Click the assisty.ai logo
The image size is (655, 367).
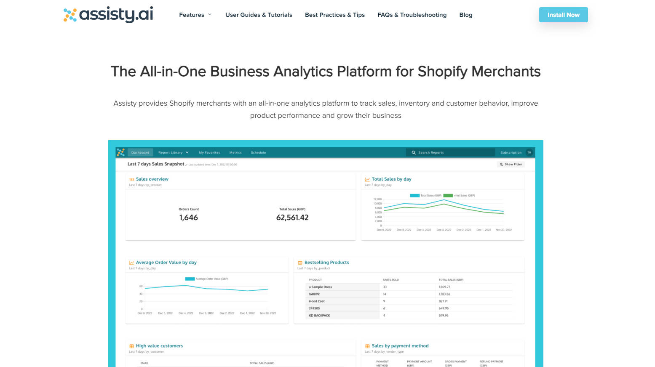[x=108, y=15]
